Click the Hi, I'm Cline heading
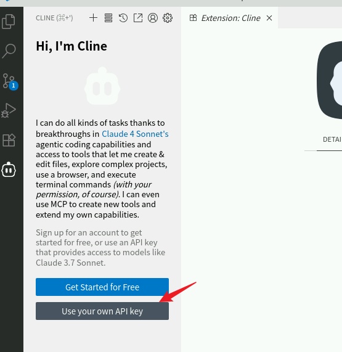Screen dimensions: 342x352 point(71,46)
